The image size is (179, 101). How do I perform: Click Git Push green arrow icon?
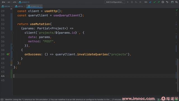(x=159, y=2)
